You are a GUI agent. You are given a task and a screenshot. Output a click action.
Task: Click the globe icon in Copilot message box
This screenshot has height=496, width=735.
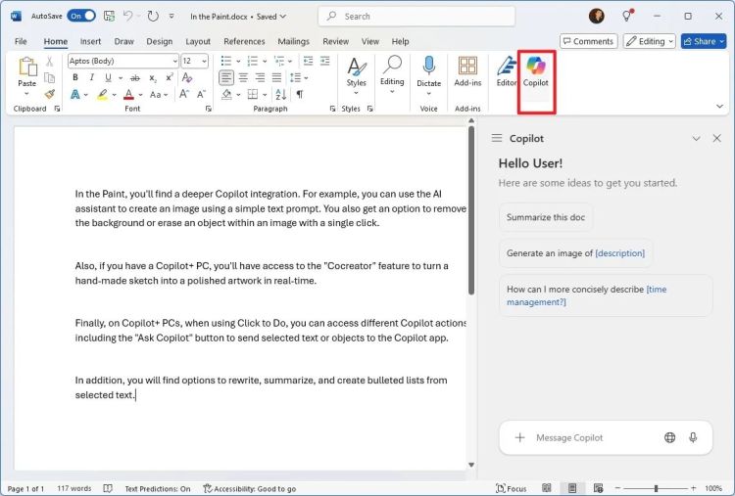click(669, 437)
